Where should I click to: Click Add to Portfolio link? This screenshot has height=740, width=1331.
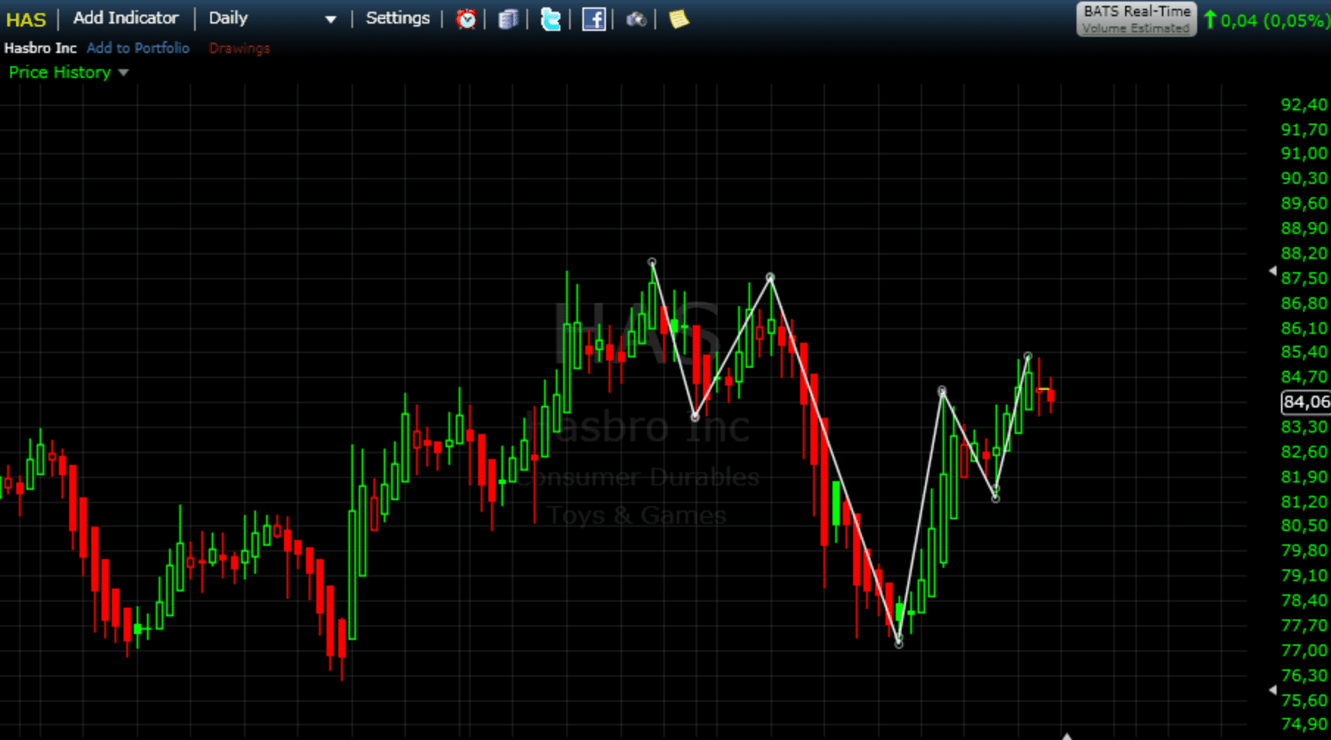[138, 48]
